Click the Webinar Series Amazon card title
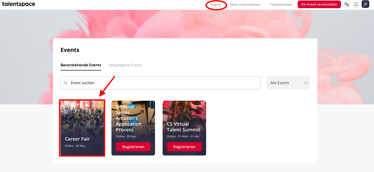The image size is (374, 172). click(x=129, y=118)
